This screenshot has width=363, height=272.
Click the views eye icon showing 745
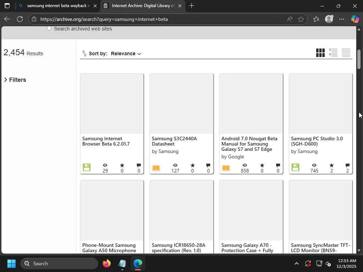pos(314,165)
